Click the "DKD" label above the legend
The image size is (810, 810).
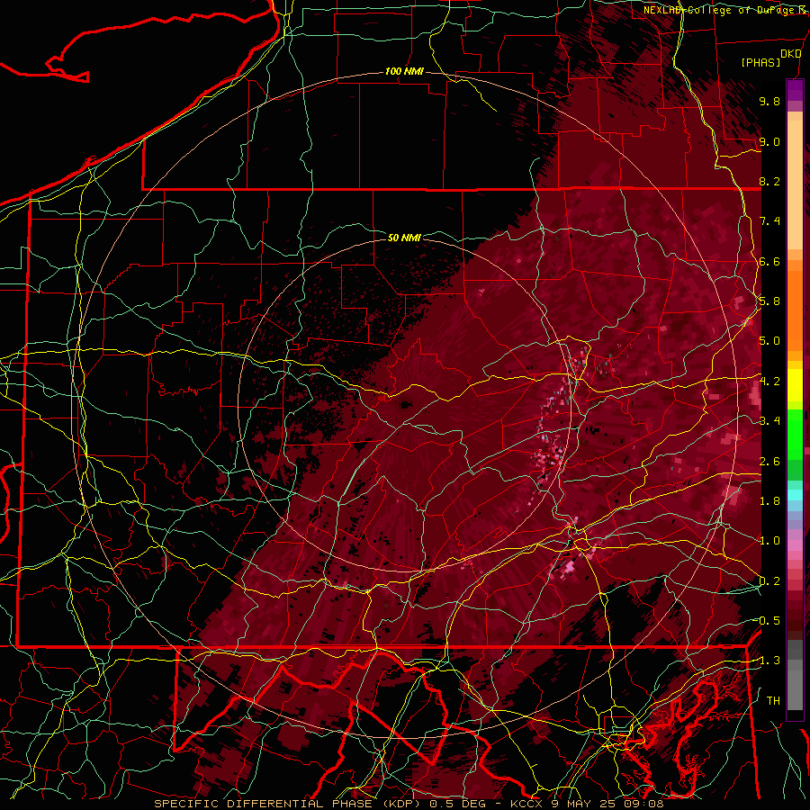790,54
